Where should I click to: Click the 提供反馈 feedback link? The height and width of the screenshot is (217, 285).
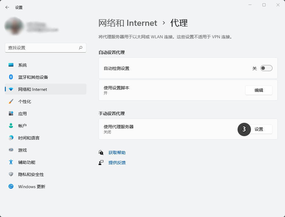coord(117,162)
